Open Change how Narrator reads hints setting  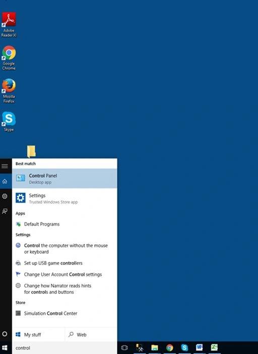point(64,289)
